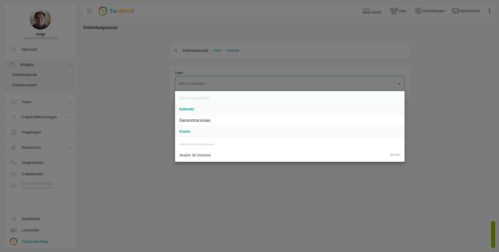Click the Flows node icon

click(14, 102)
